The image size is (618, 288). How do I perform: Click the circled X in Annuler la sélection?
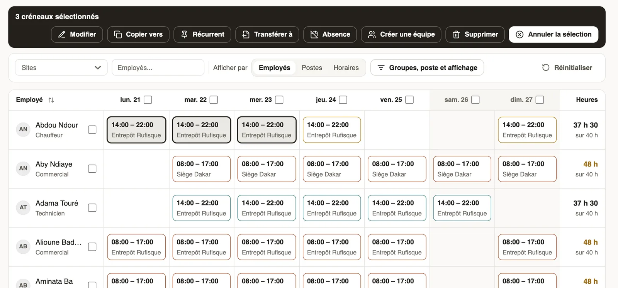(520, 35)
